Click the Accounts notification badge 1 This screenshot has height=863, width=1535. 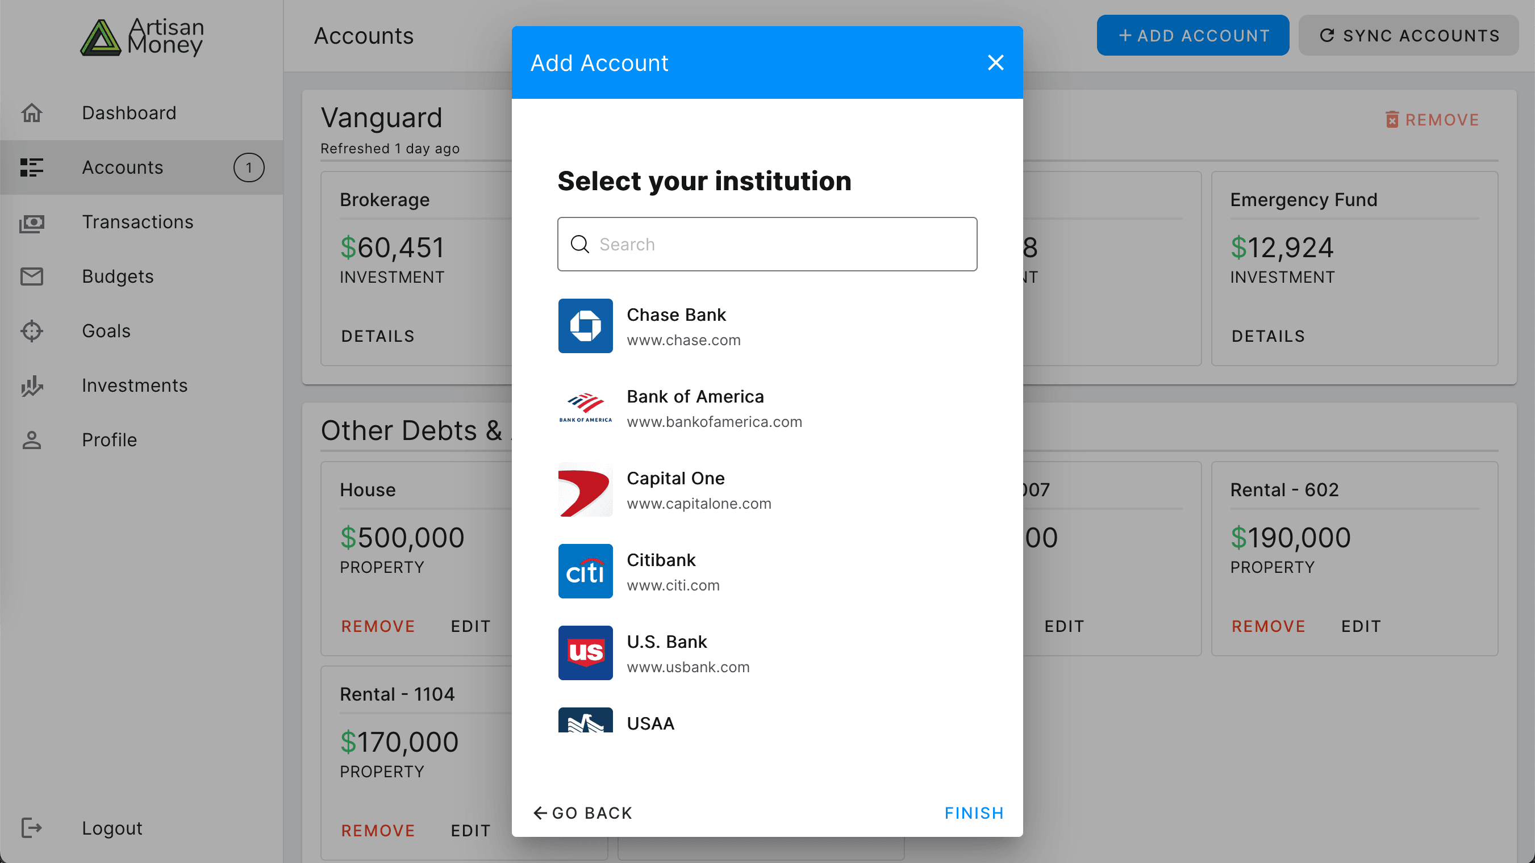pyautogui.click(x=248, y=167)
